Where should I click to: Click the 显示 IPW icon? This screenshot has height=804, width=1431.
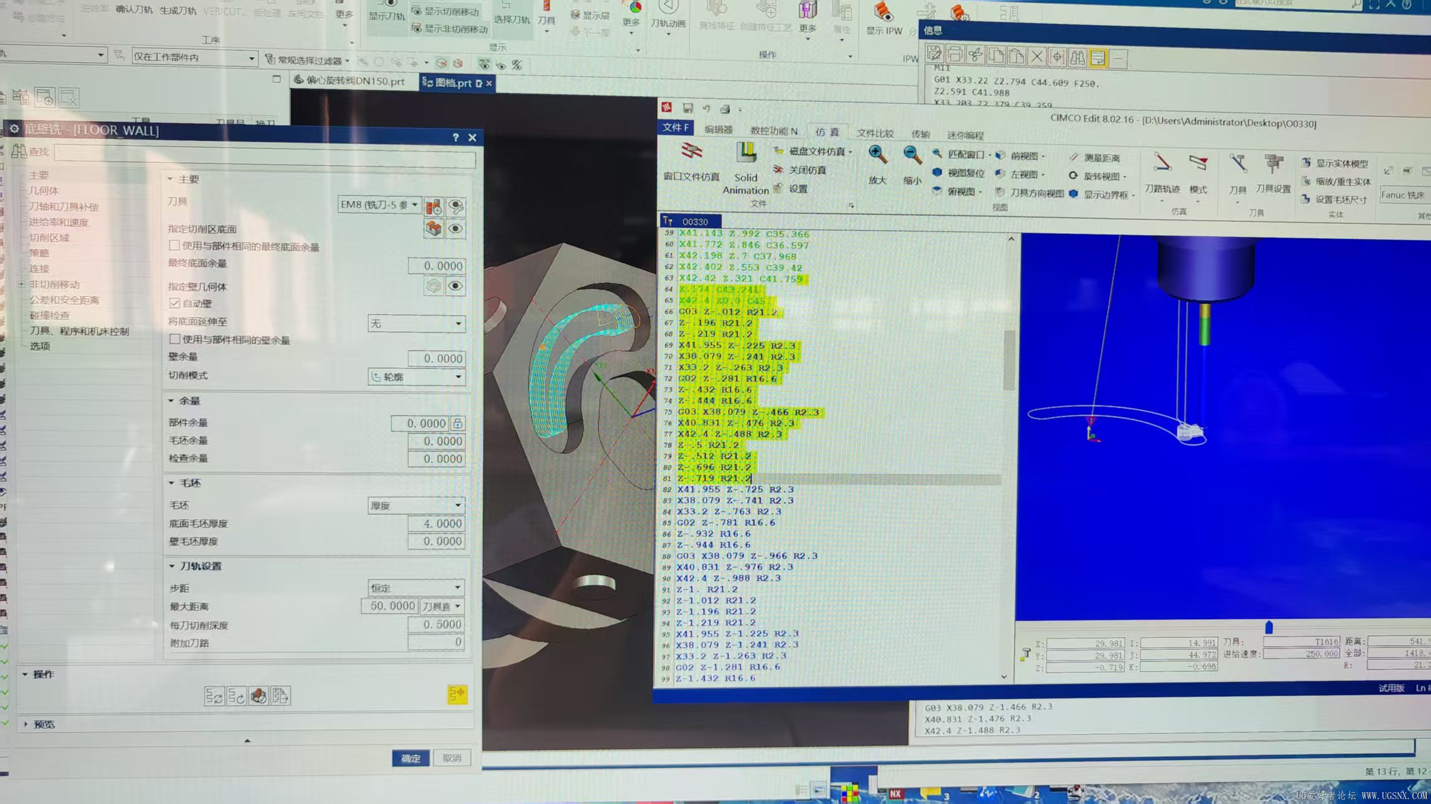(884, 13)
